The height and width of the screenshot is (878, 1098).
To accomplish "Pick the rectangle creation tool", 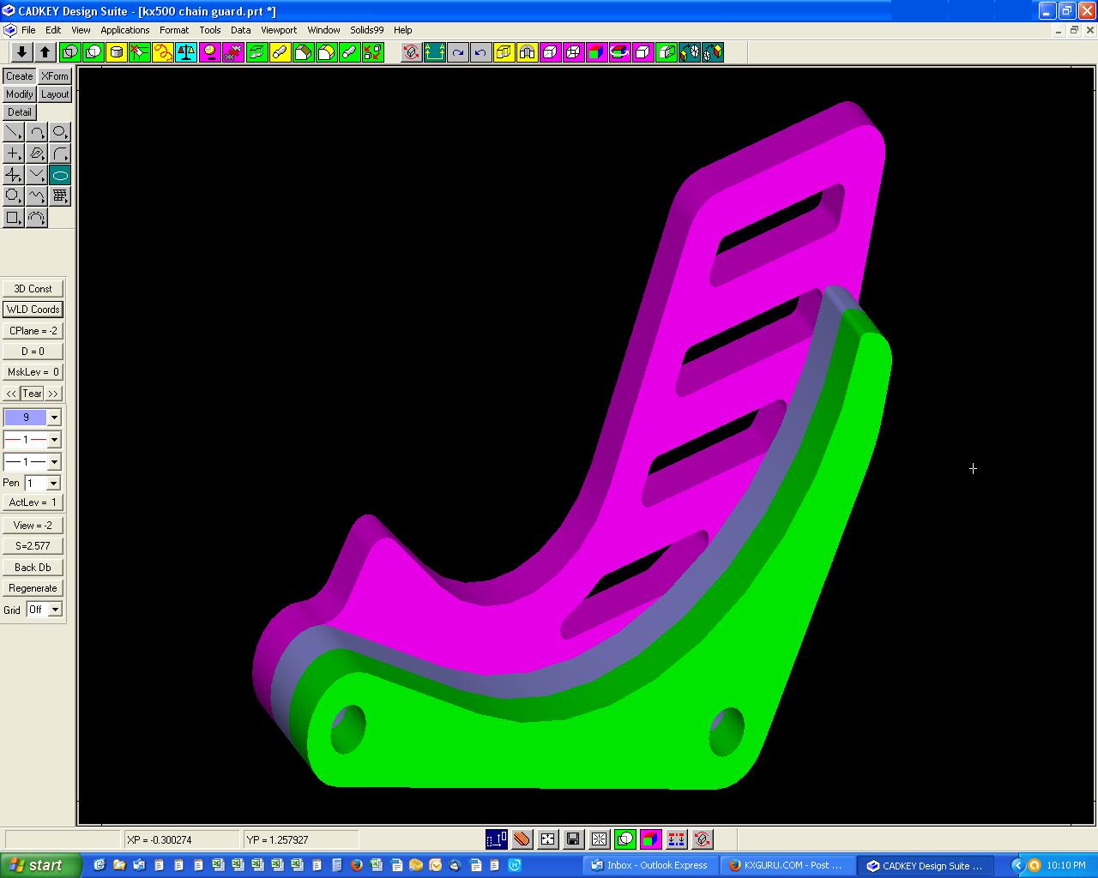I will coord(13,218).
